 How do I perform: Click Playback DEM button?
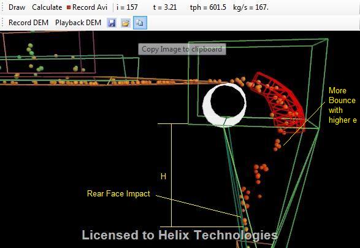[x=78, y=23]
